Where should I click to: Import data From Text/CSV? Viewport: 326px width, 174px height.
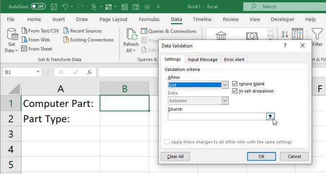[x=41, y=31]
